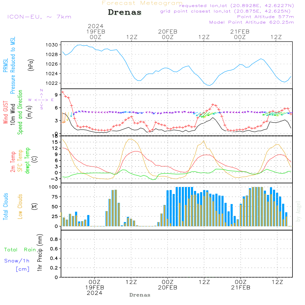Viewport: 305px width, 305px height.
Task: Click the (hPa) unit label
Action: pyautogui.click(x=31, y=65)
